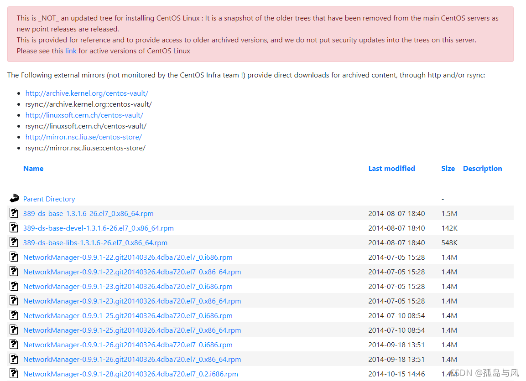Click file icon beside NetworkManager-0.9.9.1-26 x86_64 rpm
Image resolution: width=526 pixels, height=381 pixels.
pyautogui.click(x=14, y=359)
